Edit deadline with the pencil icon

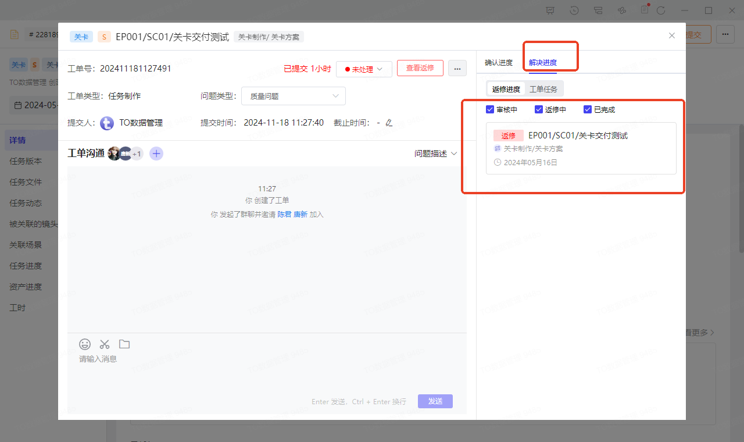(x=389, y=123)
